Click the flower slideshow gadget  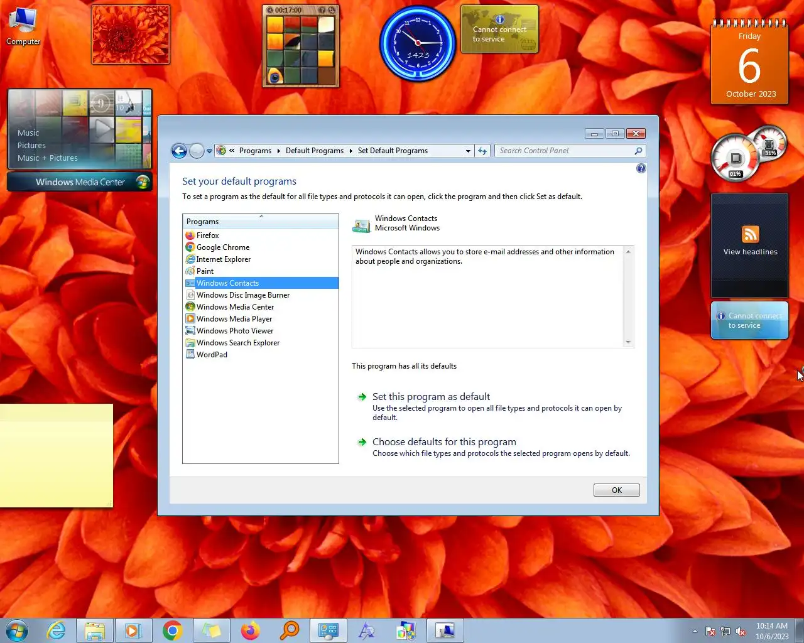[131, 35]
